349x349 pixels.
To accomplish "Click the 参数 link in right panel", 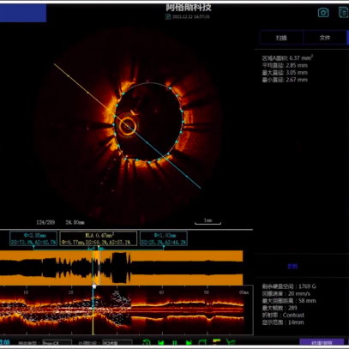I will (292, 267).
